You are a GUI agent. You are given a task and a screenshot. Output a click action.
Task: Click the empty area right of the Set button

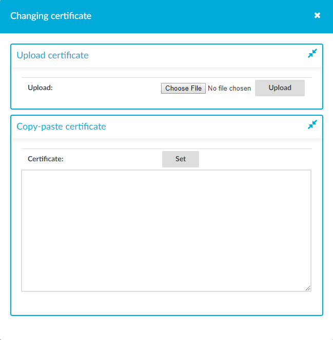pos(255,159)
